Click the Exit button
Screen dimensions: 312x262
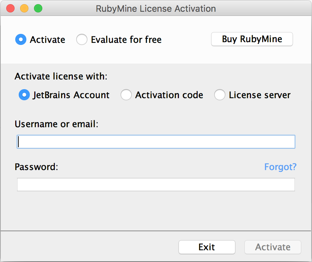pos(207,247)
